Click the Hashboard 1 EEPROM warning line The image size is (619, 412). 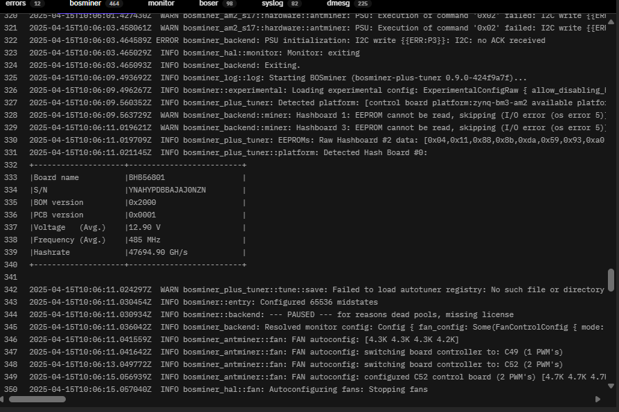317,115
